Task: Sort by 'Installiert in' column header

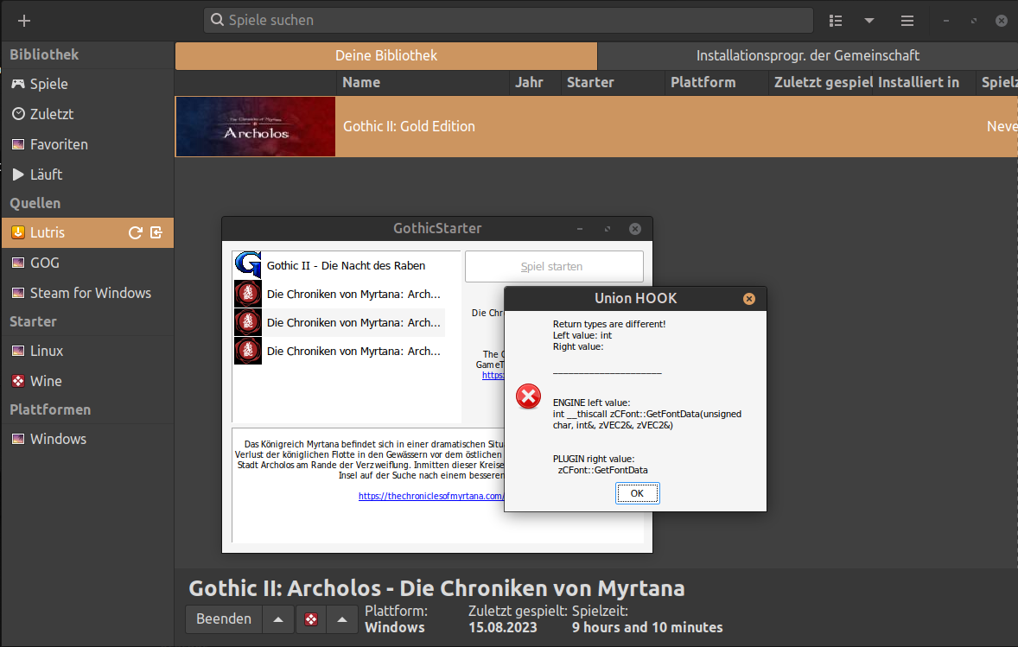Action: [925, 83]
